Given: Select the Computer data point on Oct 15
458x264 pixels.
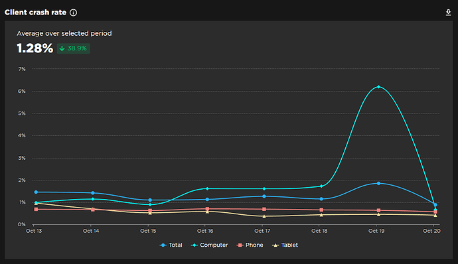Looking at the screenshot, I should [x=150, y=204].
